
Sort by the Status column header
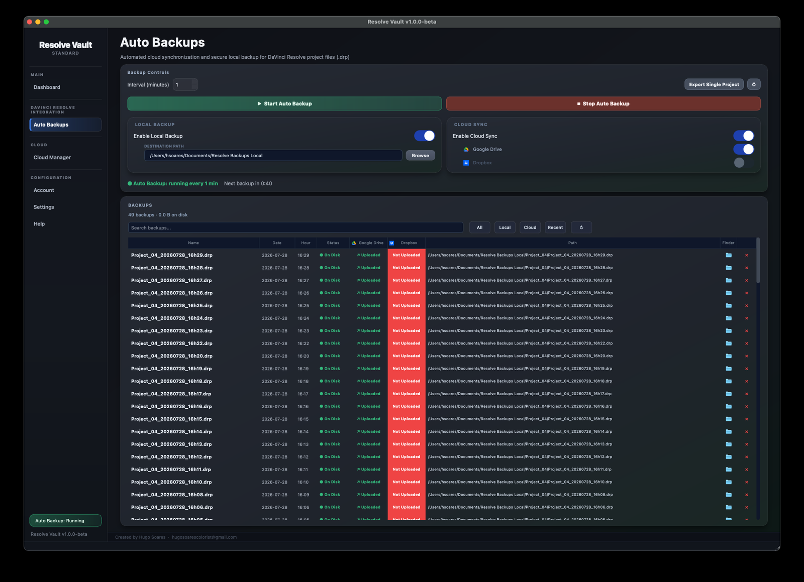[333, 243]
